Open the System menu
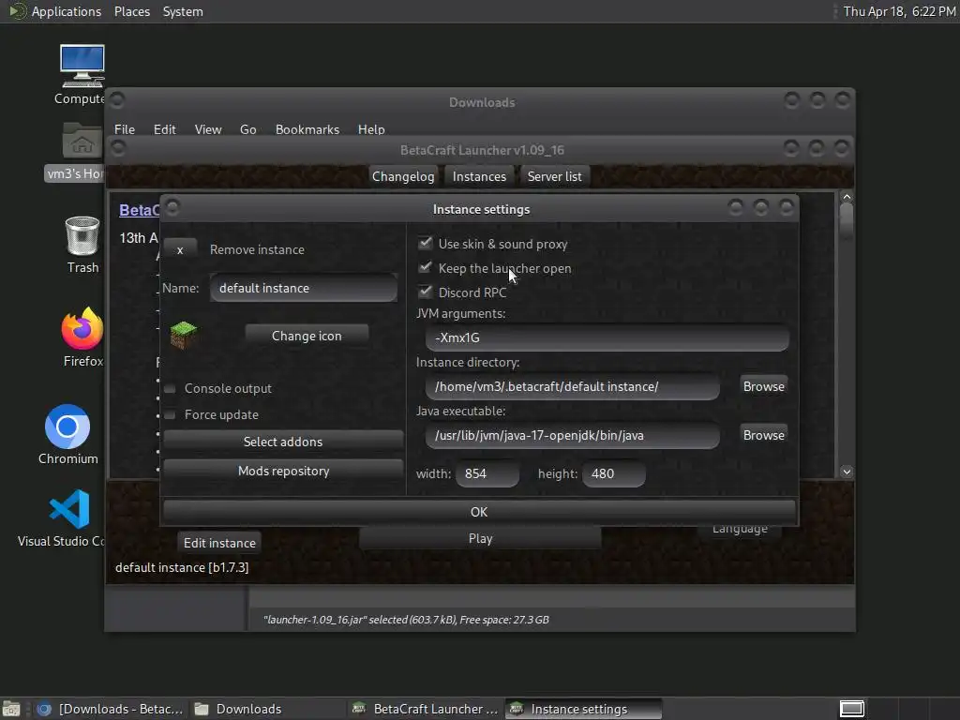 [x=183, y=11]
